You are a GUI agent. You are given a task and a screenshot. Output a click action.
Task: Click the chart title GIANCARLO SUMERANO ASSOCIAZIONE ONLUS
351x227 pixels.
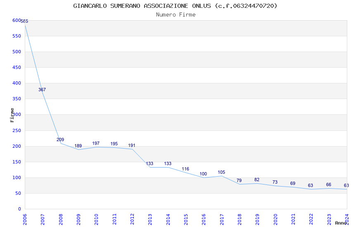coord(142,6)
